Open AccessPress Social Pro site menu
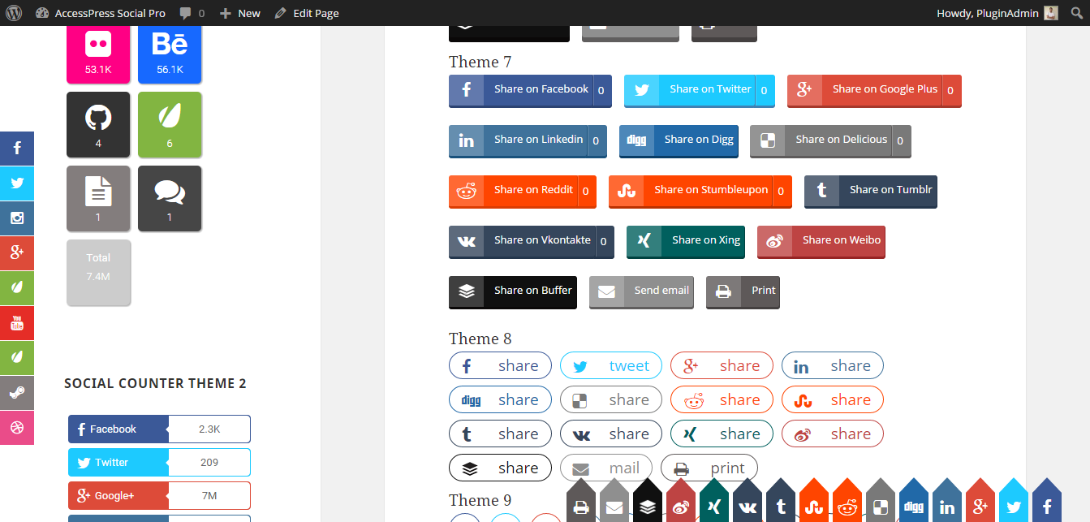This screenshot has height=522, width=1090. coord(100,13)
